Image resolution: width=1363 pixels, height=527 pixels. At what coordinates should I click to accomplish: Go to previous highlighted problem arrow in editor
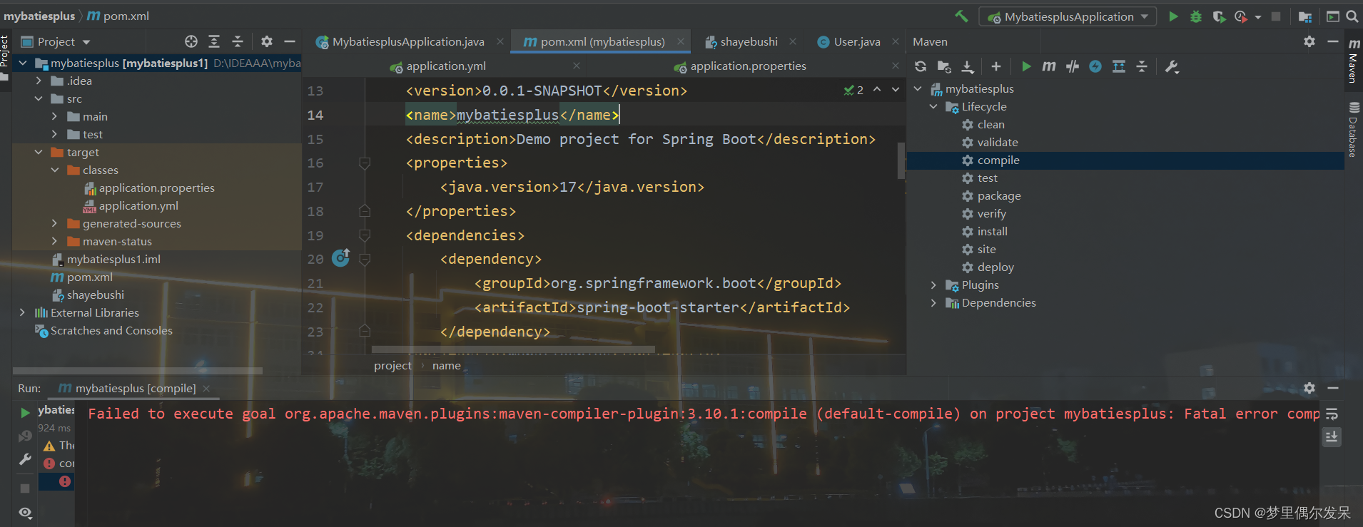click(x=877, y=90)
